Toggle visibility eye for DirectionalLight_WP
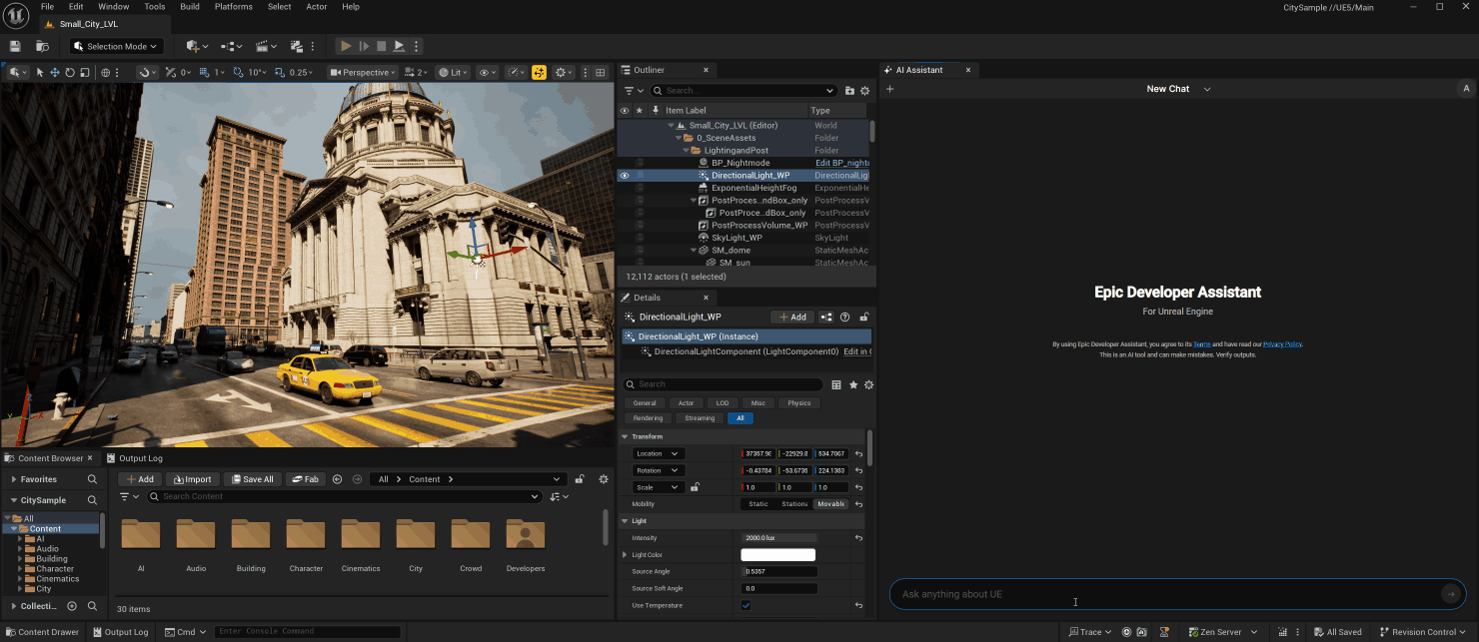 click(x=625, y=176)
